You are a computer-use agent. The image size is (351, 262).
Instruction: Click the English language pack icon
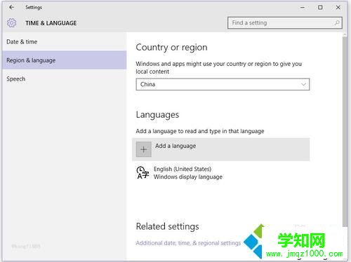(143, 173)
